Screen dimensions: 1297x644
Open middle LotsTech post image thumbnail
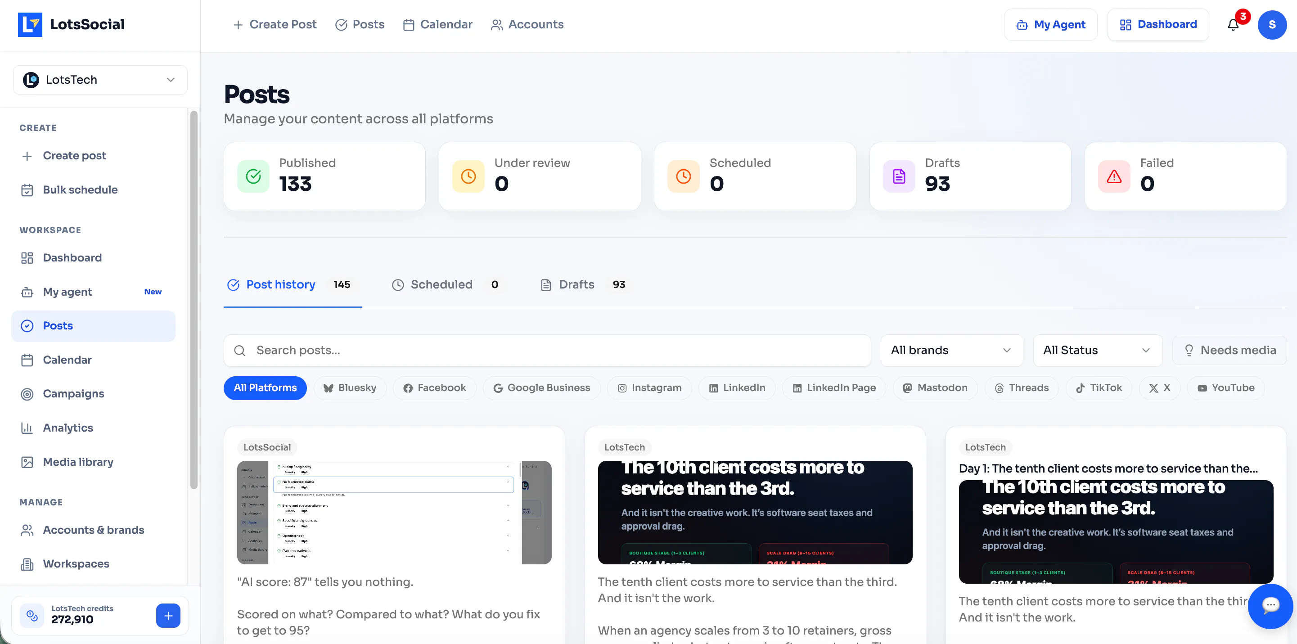pyautogui.click(x=755, y=512)
